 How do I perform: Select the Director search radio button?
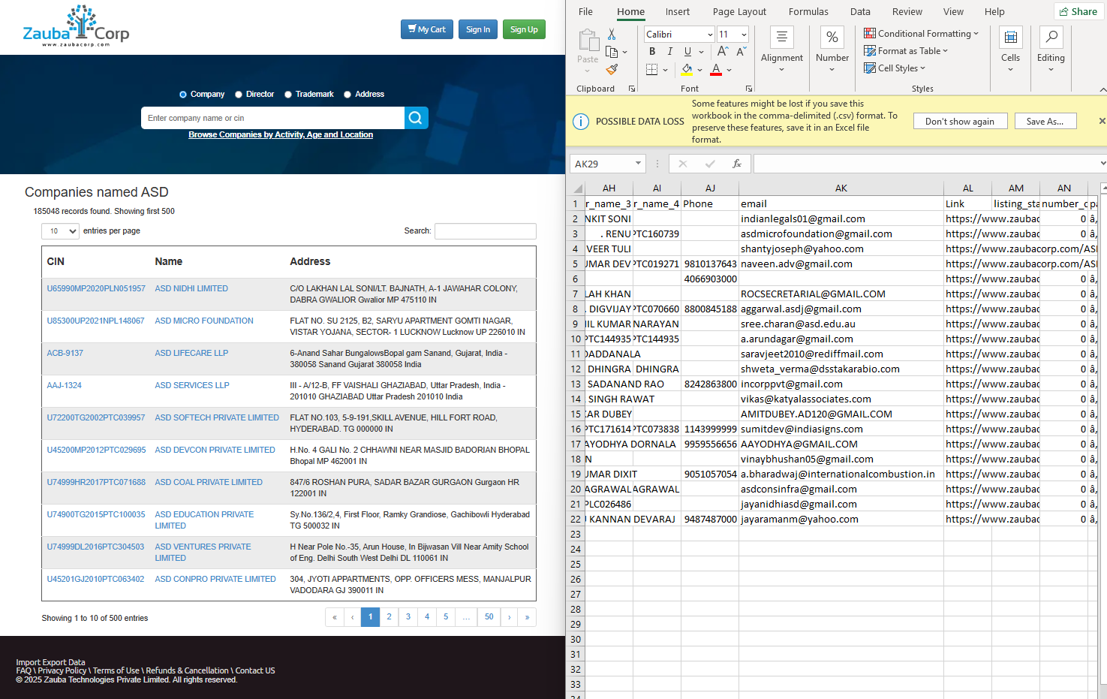click(239, 95)
